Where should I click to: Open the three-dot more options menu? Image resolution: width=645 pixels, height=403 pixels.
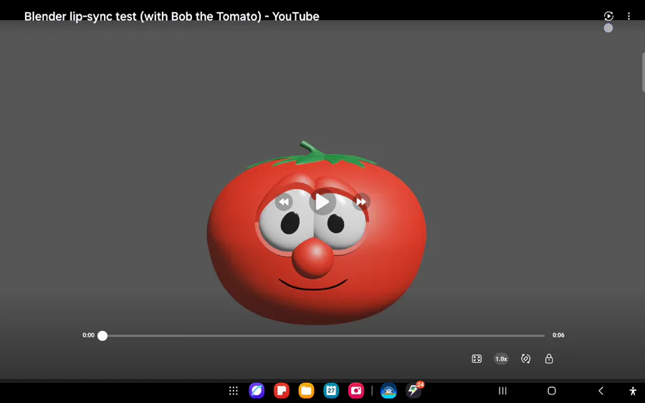coord(629,16)
